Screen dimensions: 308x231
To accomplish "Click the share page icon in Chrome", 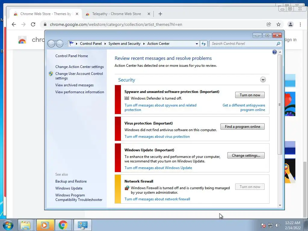I will (269, 24).
